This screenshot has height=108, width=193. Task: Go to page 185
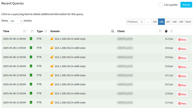[x=155, y=22]
